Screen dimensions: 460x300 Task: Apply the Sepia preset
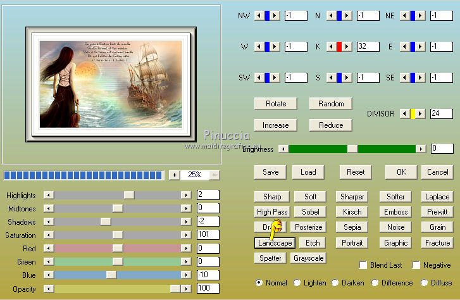point(352,227)
